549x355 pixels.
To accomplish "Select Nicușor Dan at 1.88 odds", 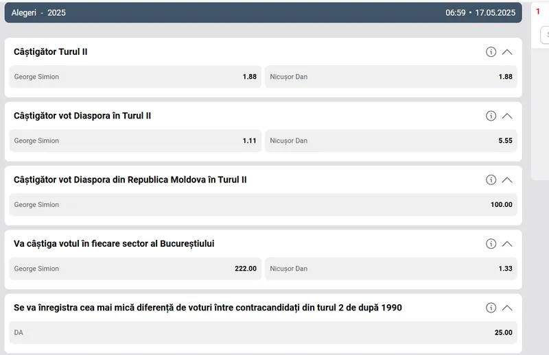I will point(391,77).
